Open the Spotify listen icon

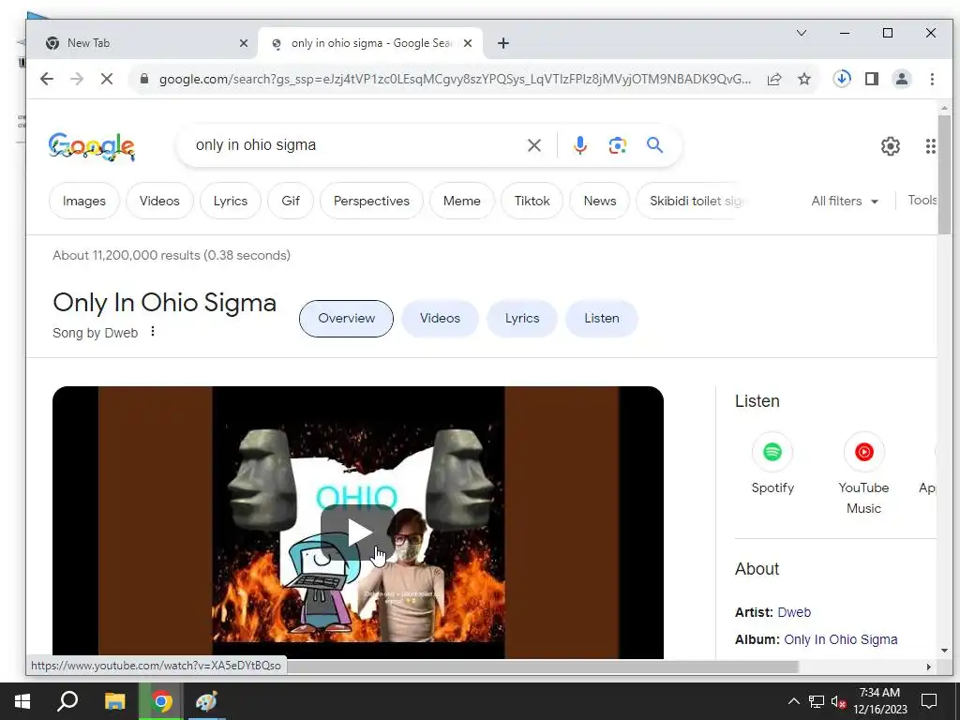[772, 452]
